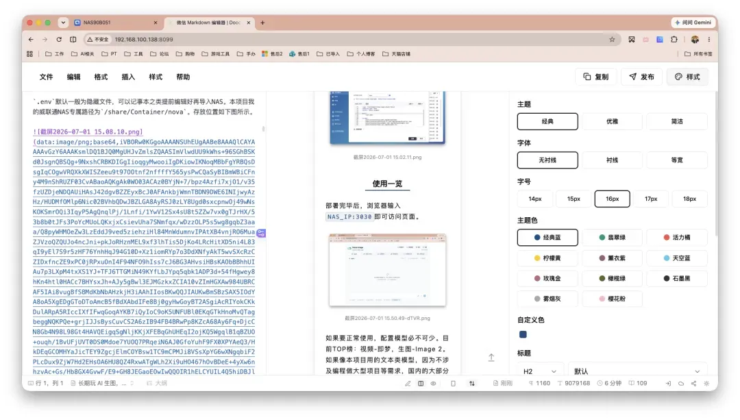
Task: Select the 经典 theme
Action: point(547,122)
